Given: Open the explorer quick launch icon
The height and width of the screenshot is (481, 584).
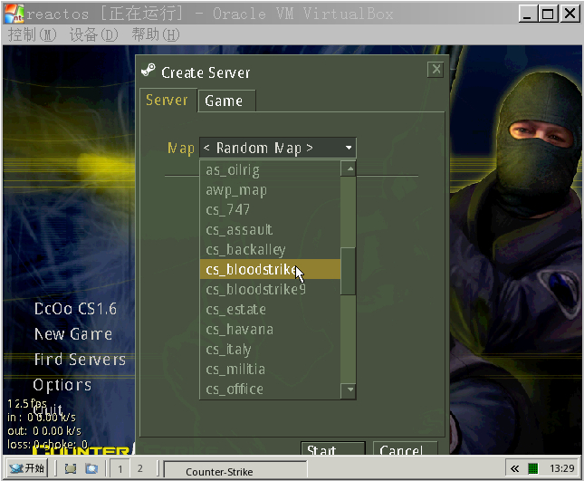Looking at the screenshot, I should pos(91,468).
